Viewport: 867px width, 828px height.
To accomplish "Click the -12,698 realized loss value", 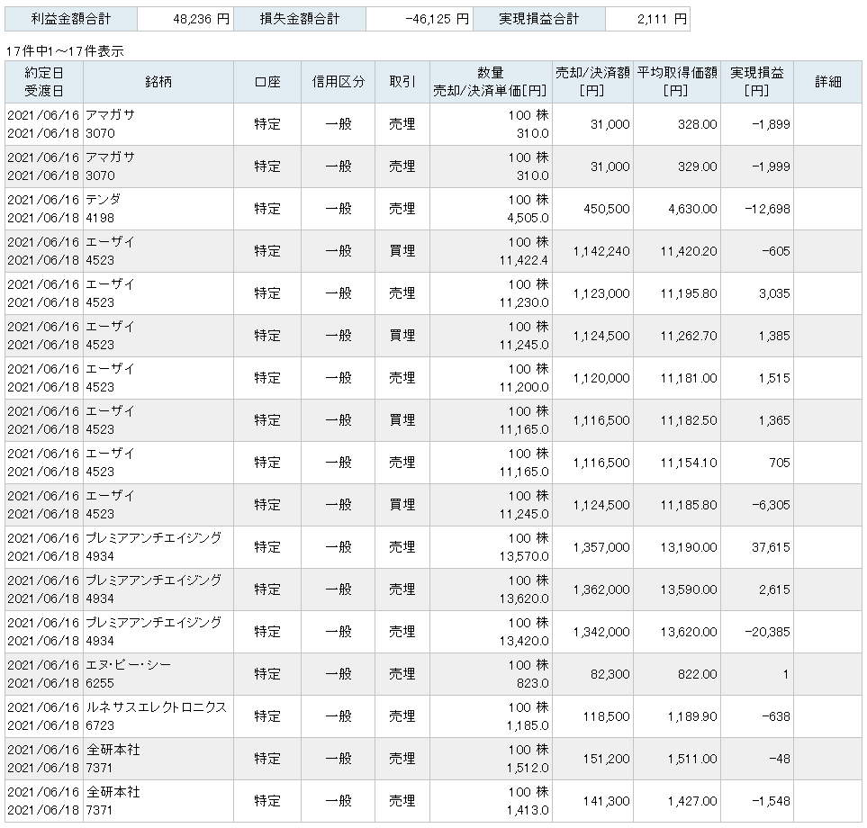I will (x=767, y=209).
